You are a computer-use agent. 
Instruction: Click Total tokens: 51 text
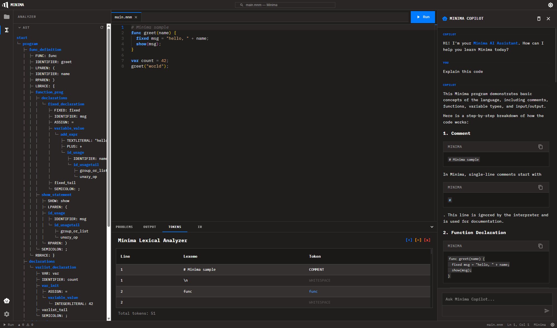[137, 314]
